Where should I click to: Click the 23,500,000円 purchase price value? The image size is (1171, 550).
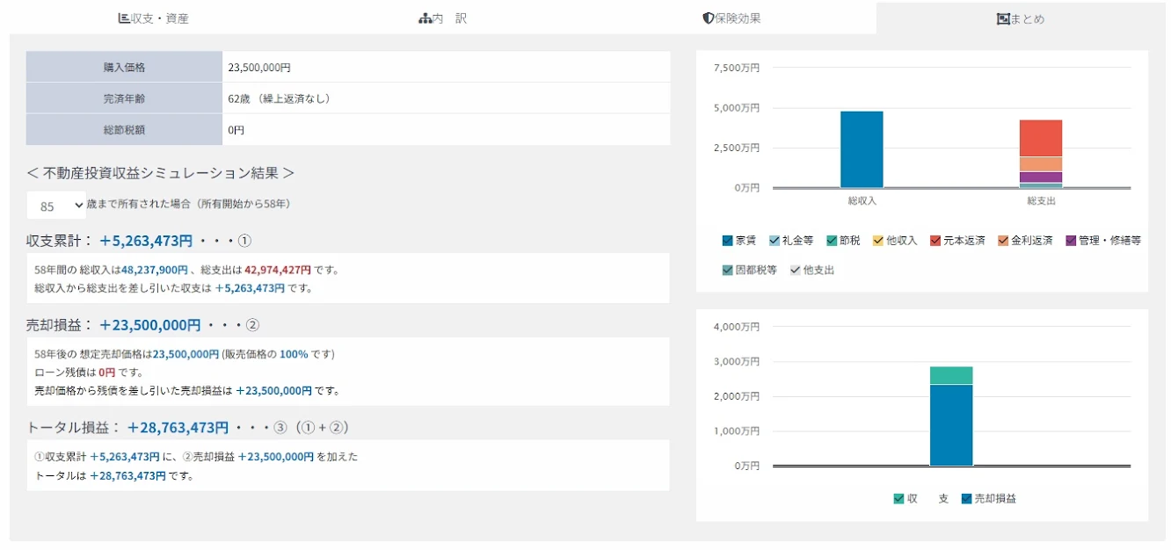click(258, 67)
